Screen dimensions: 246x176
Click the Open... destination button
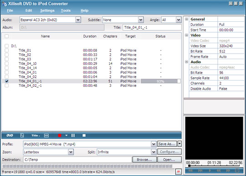pos(169,160)
